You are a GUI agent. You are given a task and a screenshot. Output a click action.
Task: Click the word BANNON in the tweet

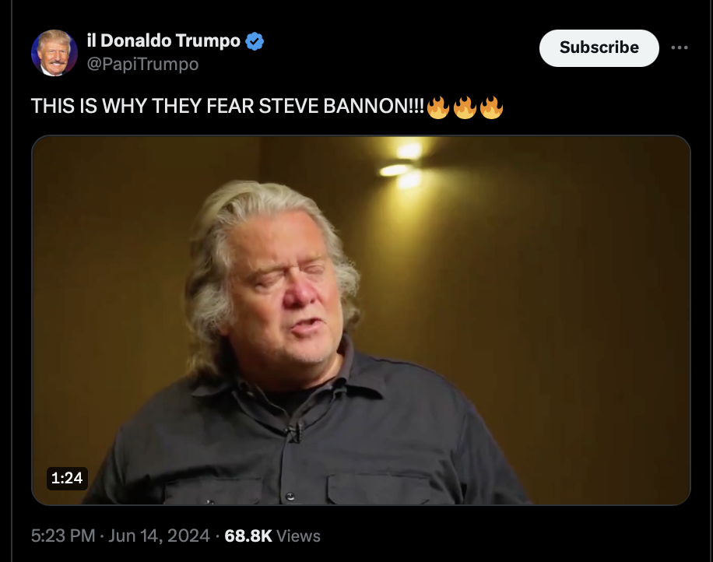click(x=366, y=107)
